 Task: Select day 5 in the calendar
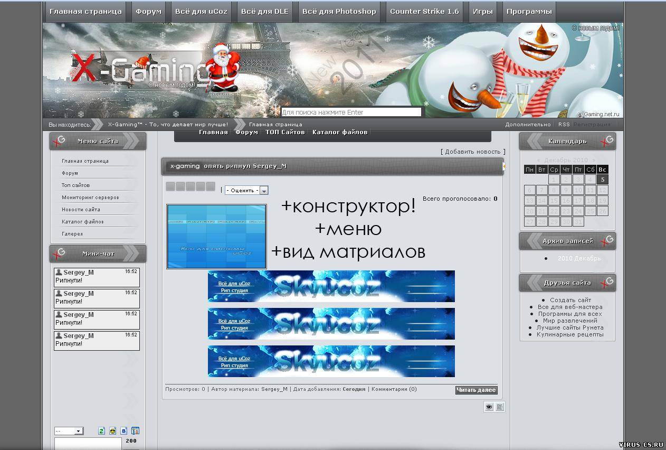pos(602,180)
